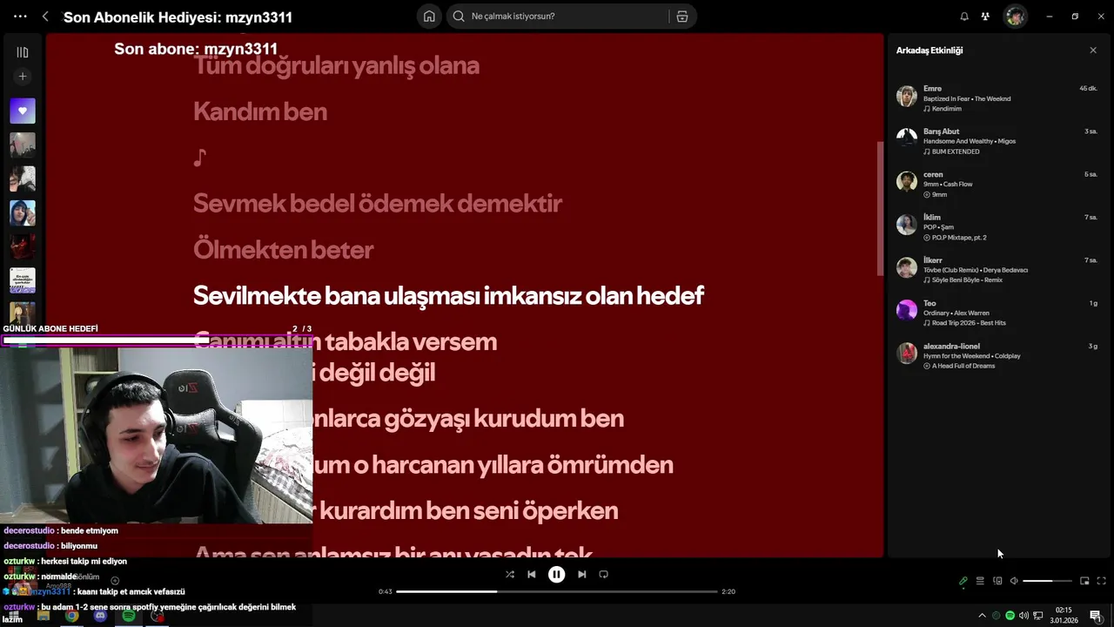This screenshot has height=627, width=1114.
Task: Open the "Kendimim" playlist link
Action: coord(946,109)
